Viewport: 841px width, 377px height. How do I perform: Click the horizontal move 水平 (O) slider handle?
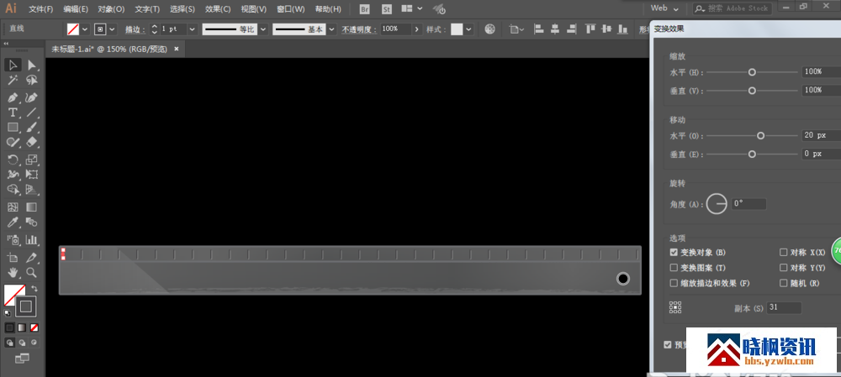pyautogui.click(x=761, y=135)
